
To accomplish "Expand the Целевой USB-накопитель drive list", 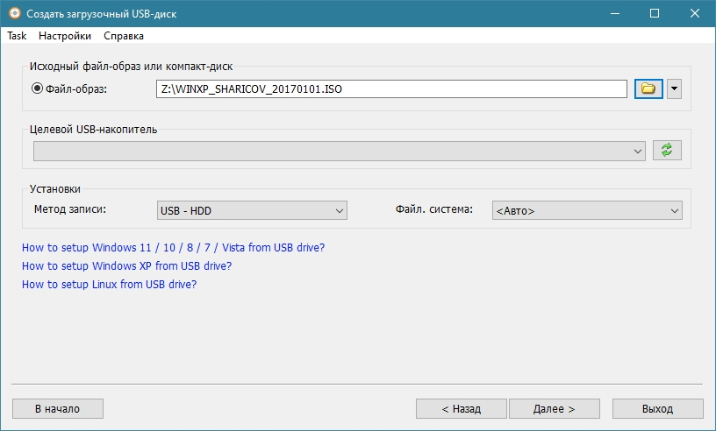I will 340,151.
